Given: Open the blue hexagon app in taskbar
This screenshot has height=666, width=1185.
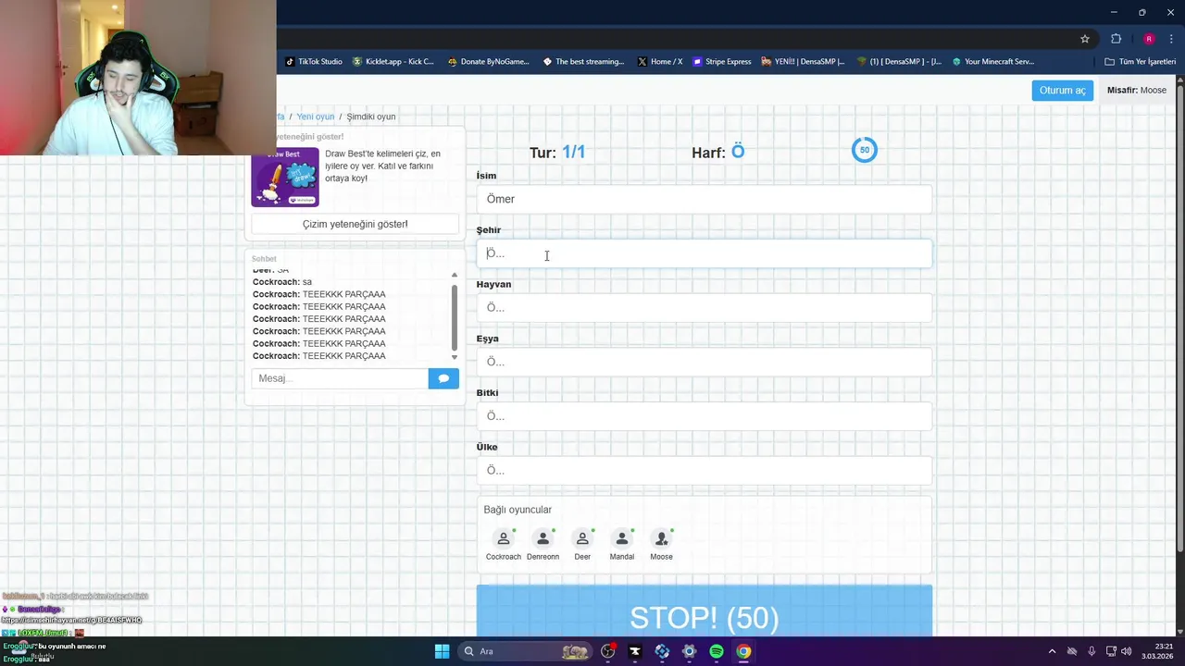Looking at the screenshot, I should click(x=662, y=651).
